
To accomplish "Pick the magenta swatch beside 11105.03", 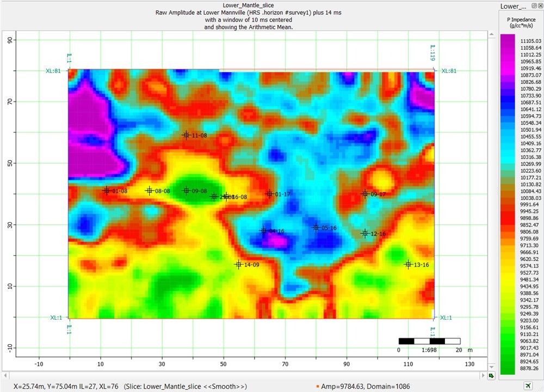I will click(508, 41).
